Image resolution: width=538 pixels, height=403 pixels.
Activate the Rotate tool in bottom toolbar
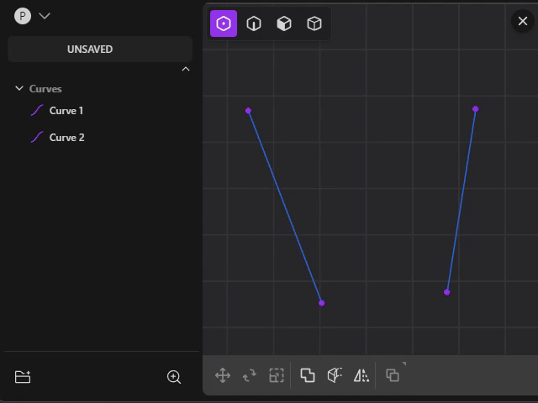250,375
